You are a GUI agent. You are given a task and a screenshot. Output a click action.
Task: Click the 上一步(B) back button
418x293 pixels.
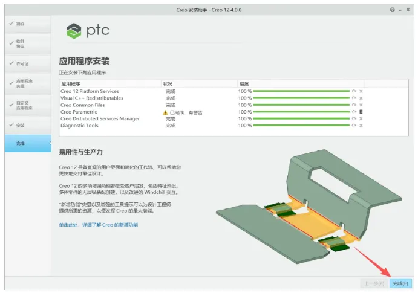point(374,283)
